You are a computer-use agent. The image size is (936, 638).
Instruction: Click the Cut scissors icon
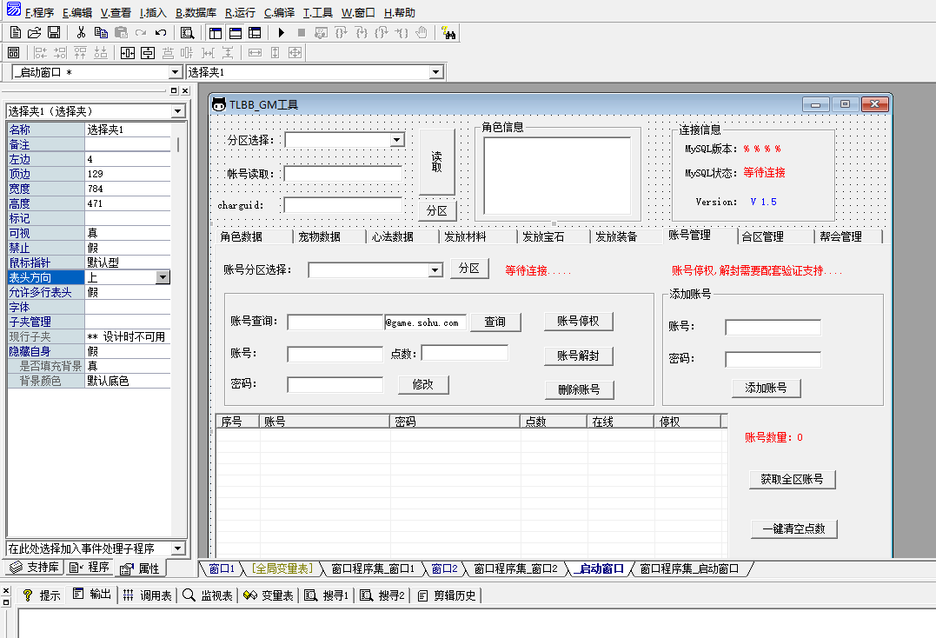(x=81, y=33)
